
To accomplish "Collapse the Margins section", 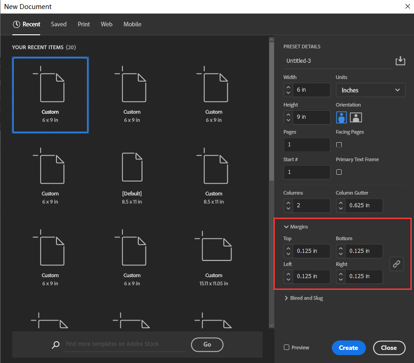I will [286, 227].
